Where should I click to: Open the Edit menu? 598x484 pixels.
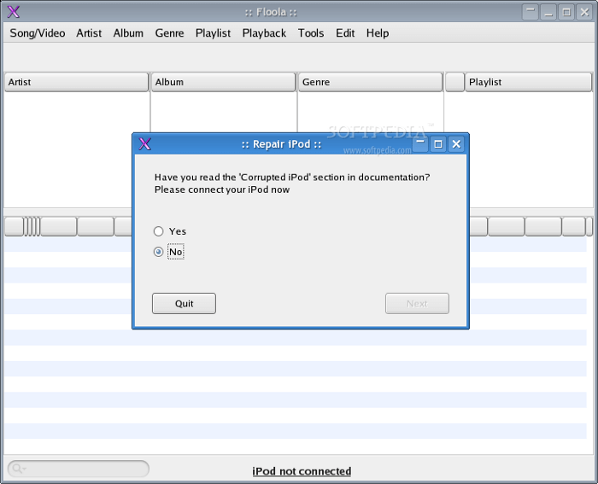click(x=345, y=33)
